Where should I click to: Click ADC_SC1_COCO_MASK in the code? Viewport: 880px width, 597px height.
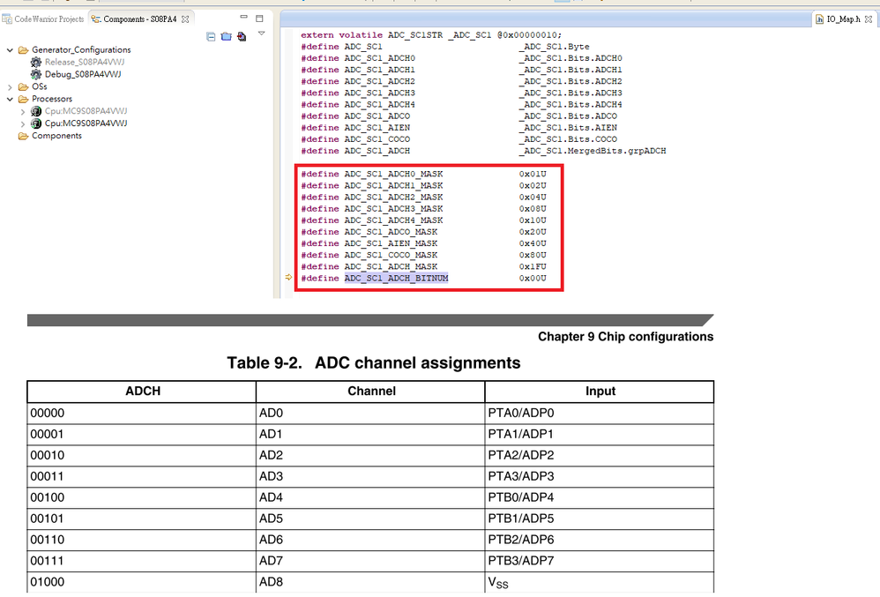[391, 256]
